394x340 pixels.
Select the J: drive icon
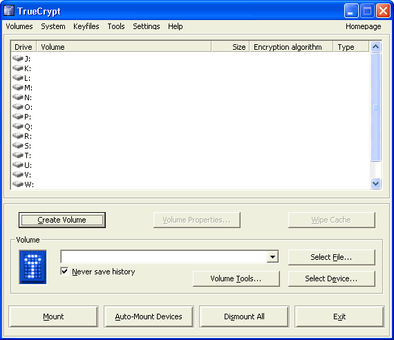[18, 59]
